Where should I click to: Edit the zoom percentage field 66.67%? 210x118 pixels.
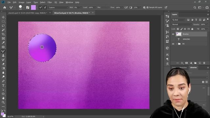tap(10, 117)
